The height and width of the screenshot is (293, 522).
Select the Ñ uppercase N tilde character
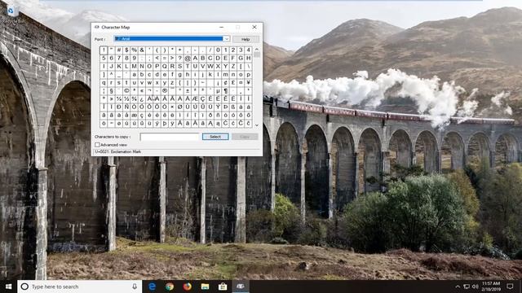pyautogui.click(x=126, y=107)
